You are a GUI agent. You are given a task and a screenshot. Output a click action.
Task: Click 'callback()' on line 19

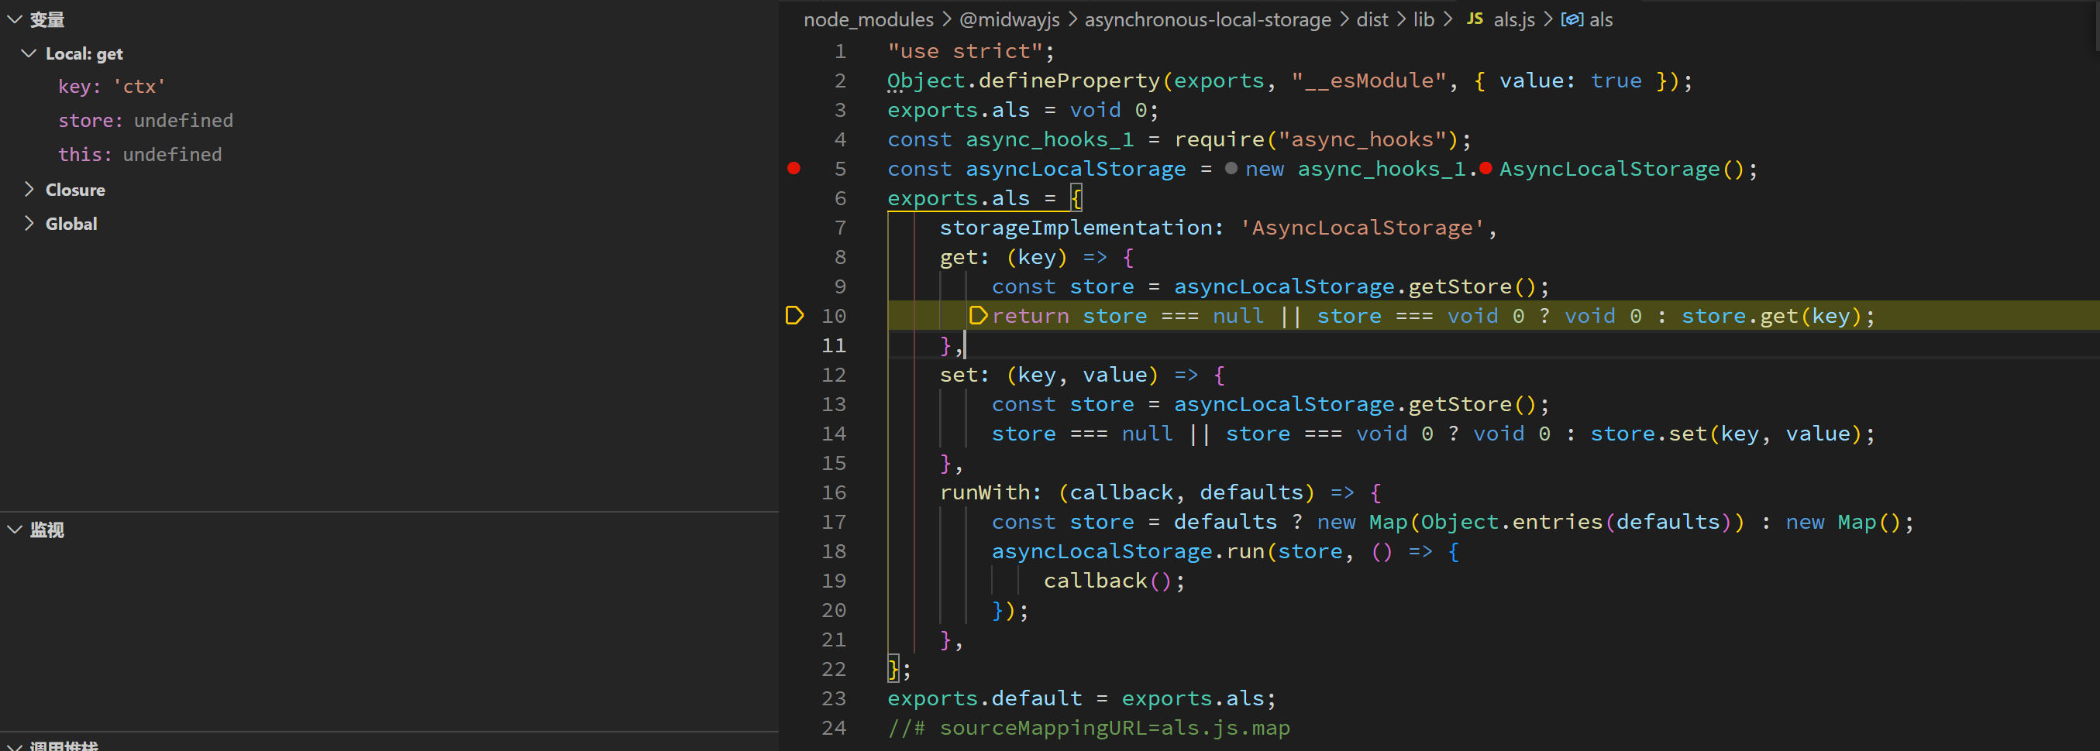1108,580
